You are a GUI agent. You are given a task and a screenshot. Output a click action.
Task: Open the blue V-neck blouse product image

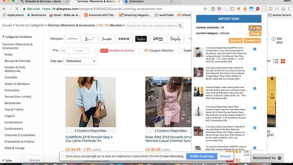91,102
